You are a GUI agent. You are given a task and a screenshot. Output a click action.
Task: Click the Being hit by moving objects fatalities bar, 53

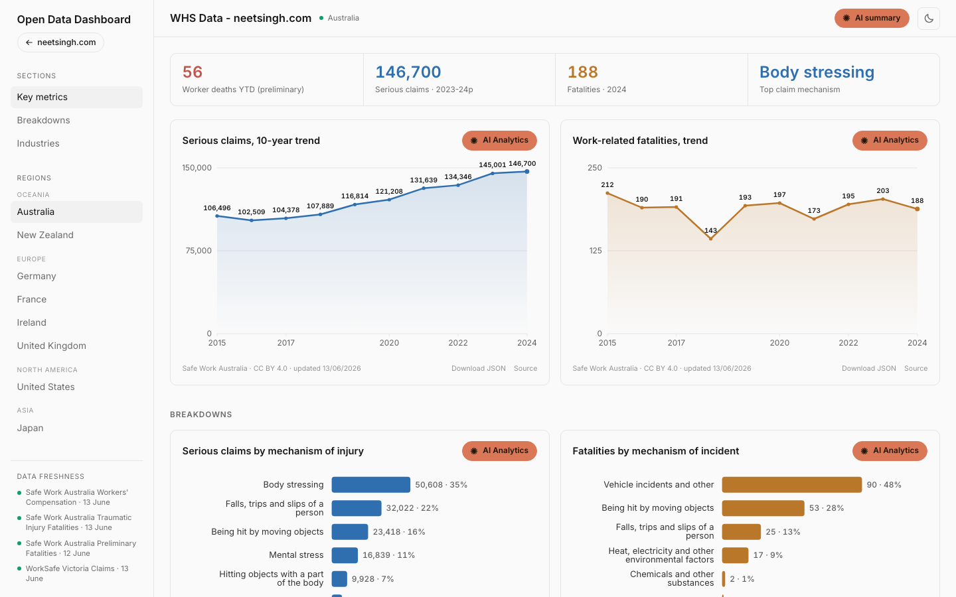tap(763, 508)
